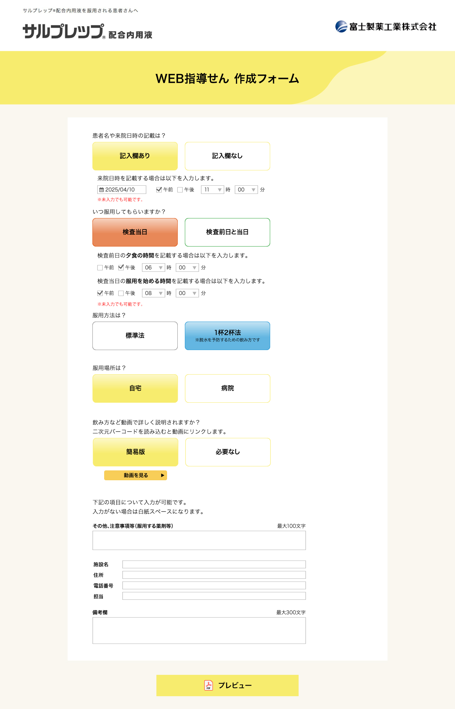Click the 患者名や来院日時の記載は？ question
455x709 pixels.
point(129,136)
